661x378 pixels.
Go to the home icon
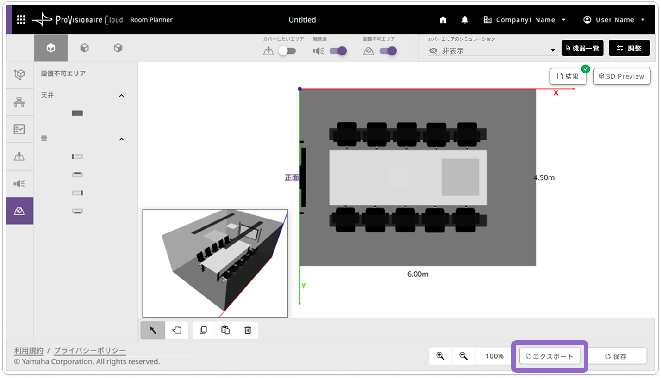point(443,20)
